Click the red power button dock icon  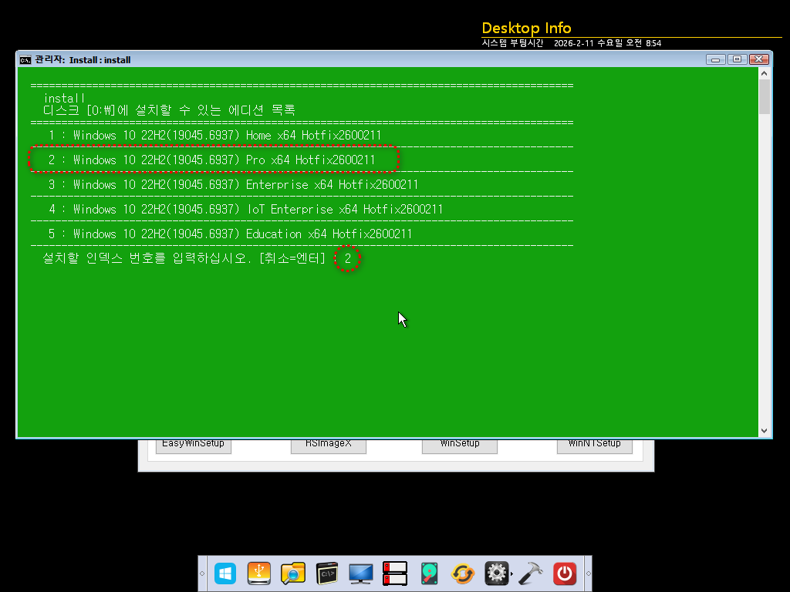click(564, 573)
